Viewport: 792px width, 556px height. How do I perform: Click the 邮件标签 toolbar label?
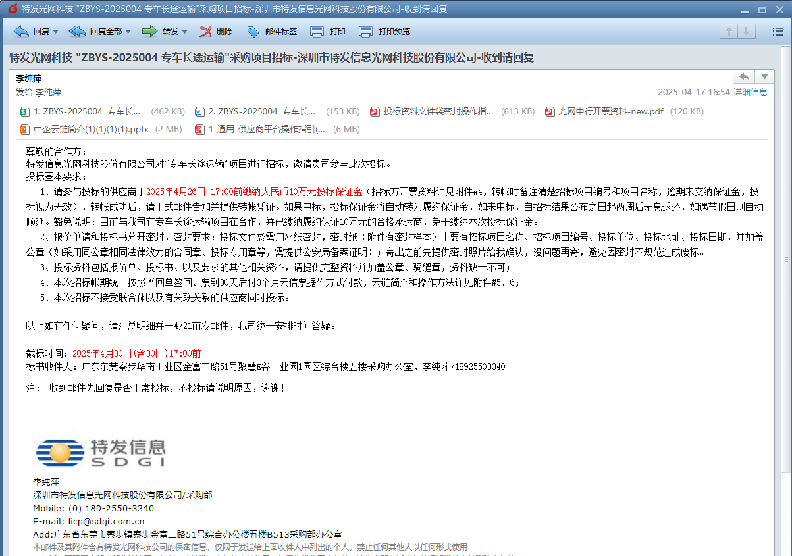[x=281, y=31]
